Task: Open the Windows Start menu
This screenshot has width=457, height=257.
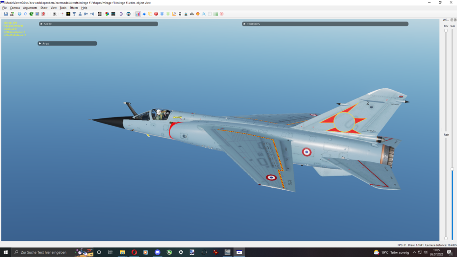Action: [x=5, y=252]
